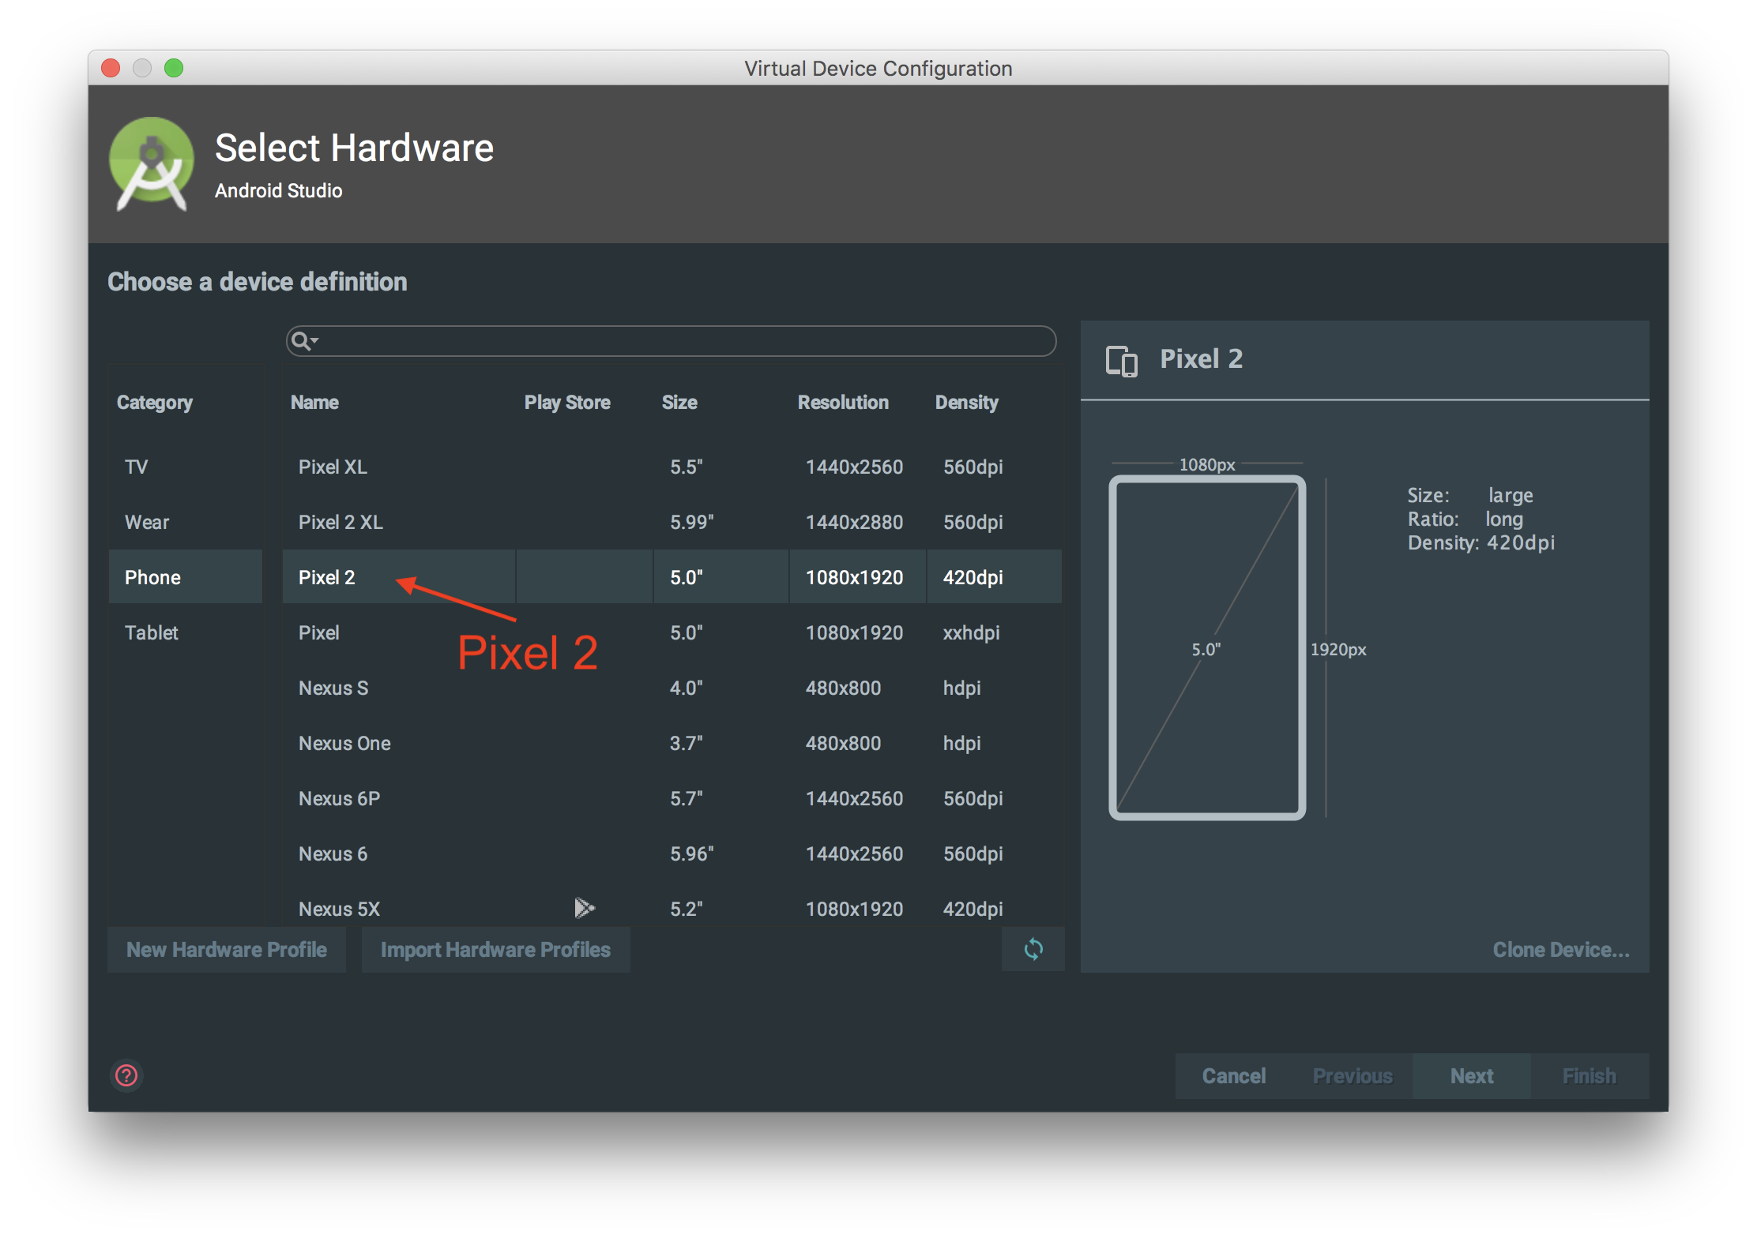Sort by the Name column header
Image resolution: width=1757 pixels, height=1238 pixels.
click(314, 403)
